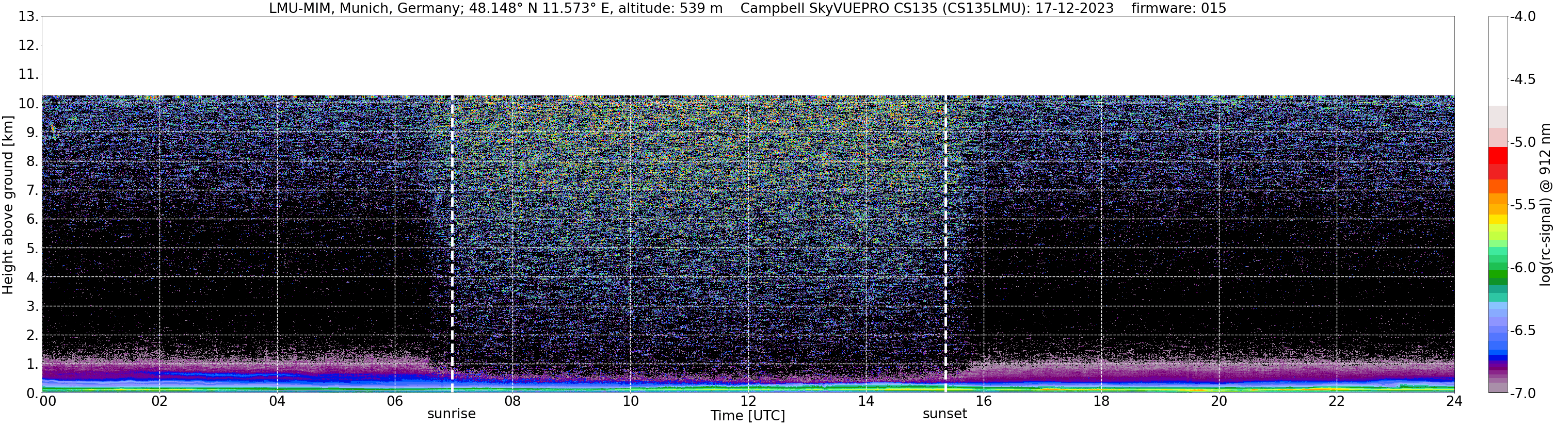Click the 'Height above ground [km]' axis label
The image size is (1556, 426).
pos(8,205)
